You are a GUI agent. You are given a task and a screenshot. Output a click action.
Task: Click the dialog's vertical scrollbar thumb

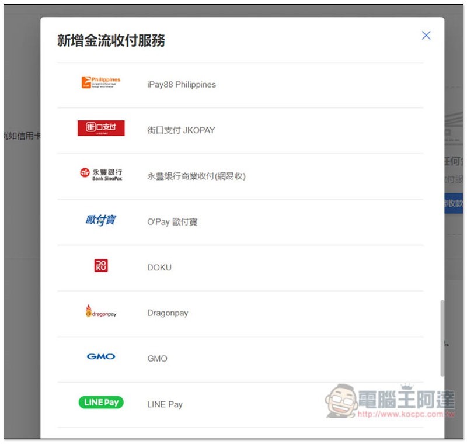click(442, 338)
